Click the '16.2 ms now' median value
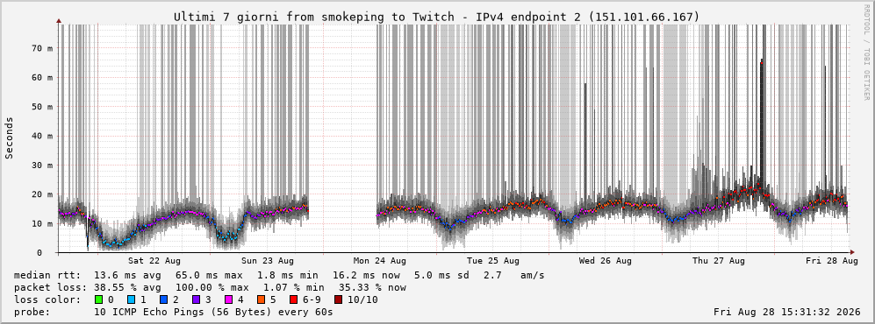This screenshot has width=875, height=324. [367, 275]
